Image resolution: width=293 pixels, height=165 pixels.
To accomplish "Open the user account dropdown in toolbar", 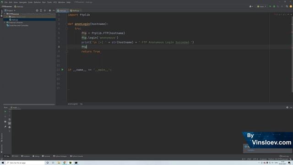I will coord(251,6).
